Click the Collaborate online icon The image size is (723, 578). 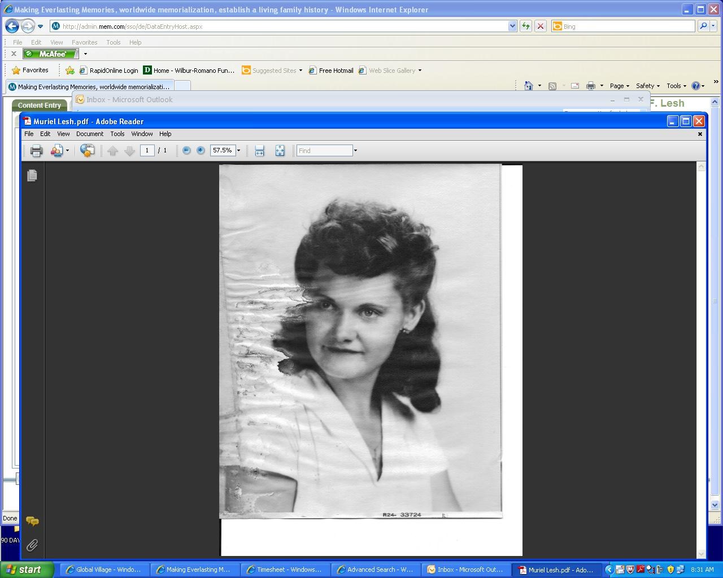point(87,150)
